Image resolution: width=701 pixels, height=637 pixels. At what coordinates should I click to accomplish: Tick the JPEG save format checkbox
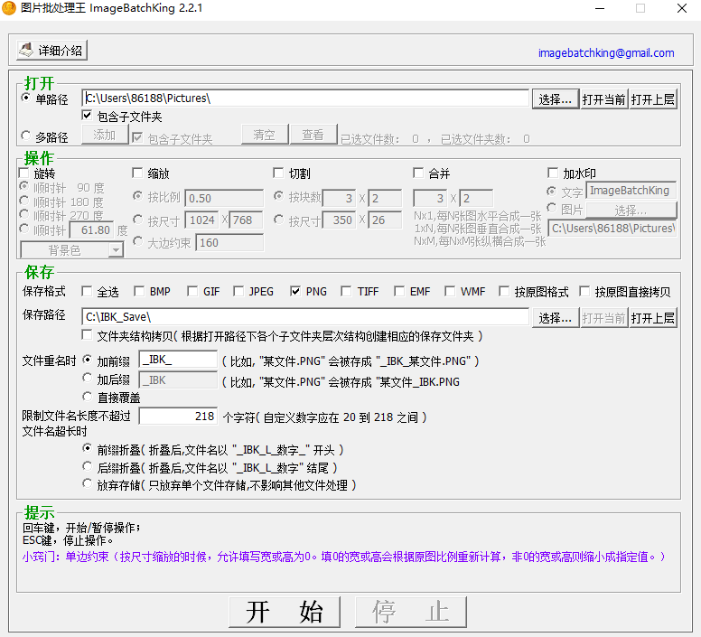[239, 292]
